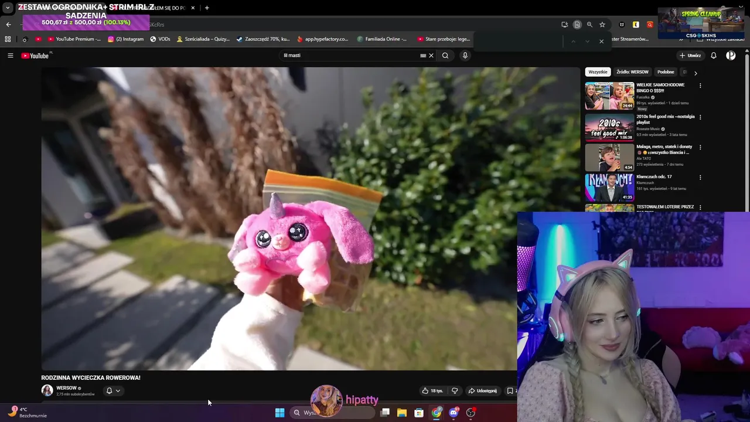Open the Familiada Online bookmark
The width and height of the screenshot is (750, 422).
click(381, 39)
